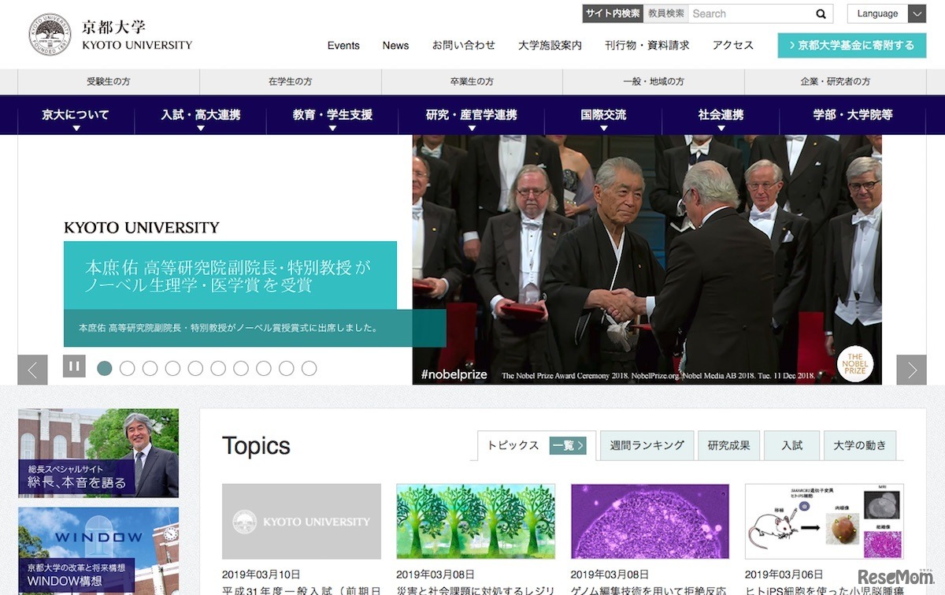Click 企業・研究者の方 audience link
Image resolution: width=945 pixels, height=595 pixels.
click(x=836, y=82)
